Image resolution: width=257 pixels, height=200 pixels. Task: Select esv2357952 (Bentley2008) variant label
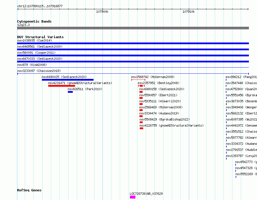[x=159, y=83]
